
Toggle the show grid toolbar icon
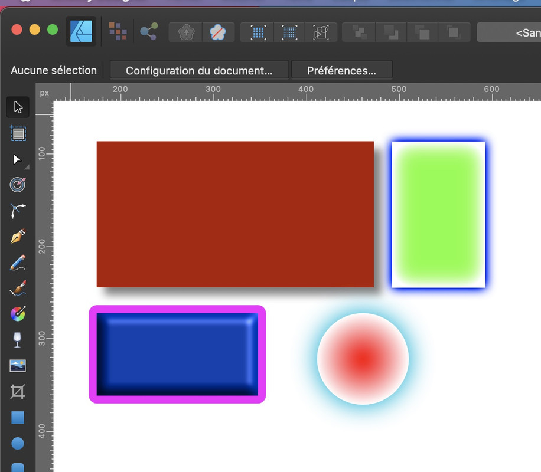(x=258, y=32)
